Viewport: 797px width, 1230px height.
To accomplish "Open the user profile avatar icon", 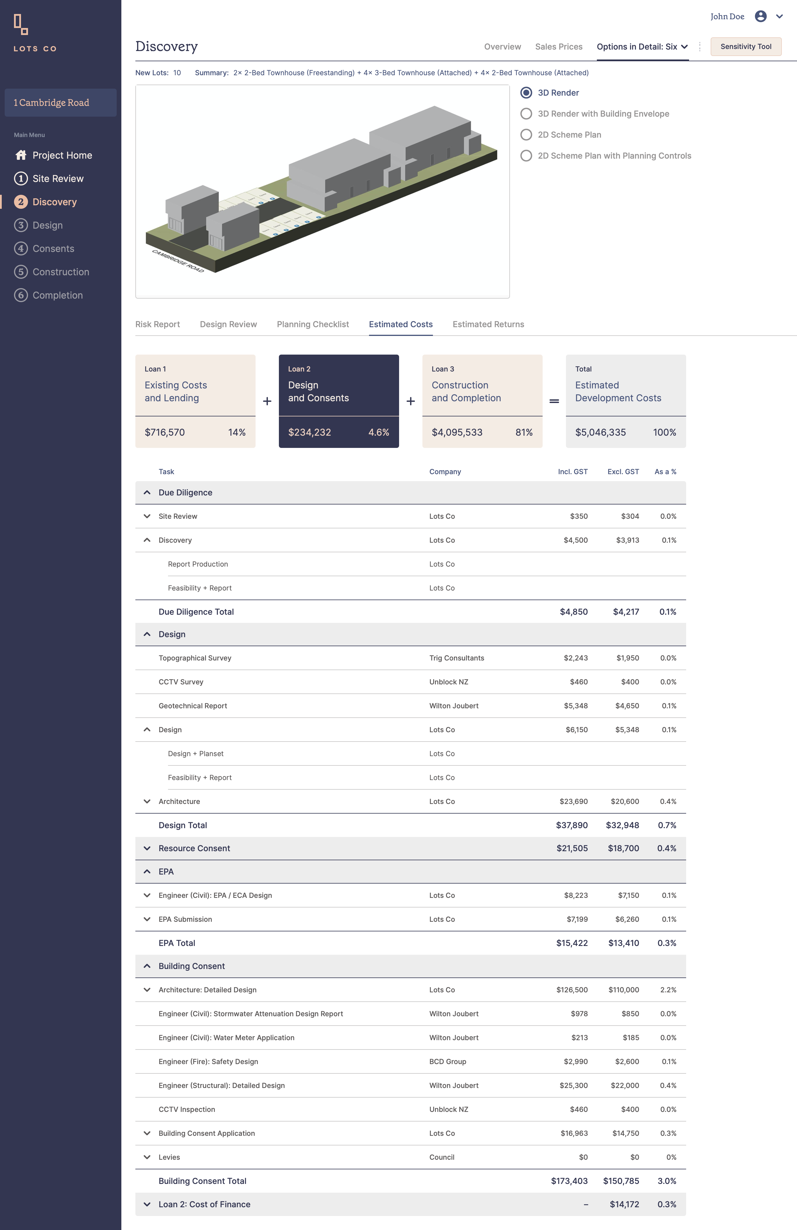I will (x=760, y=16).
